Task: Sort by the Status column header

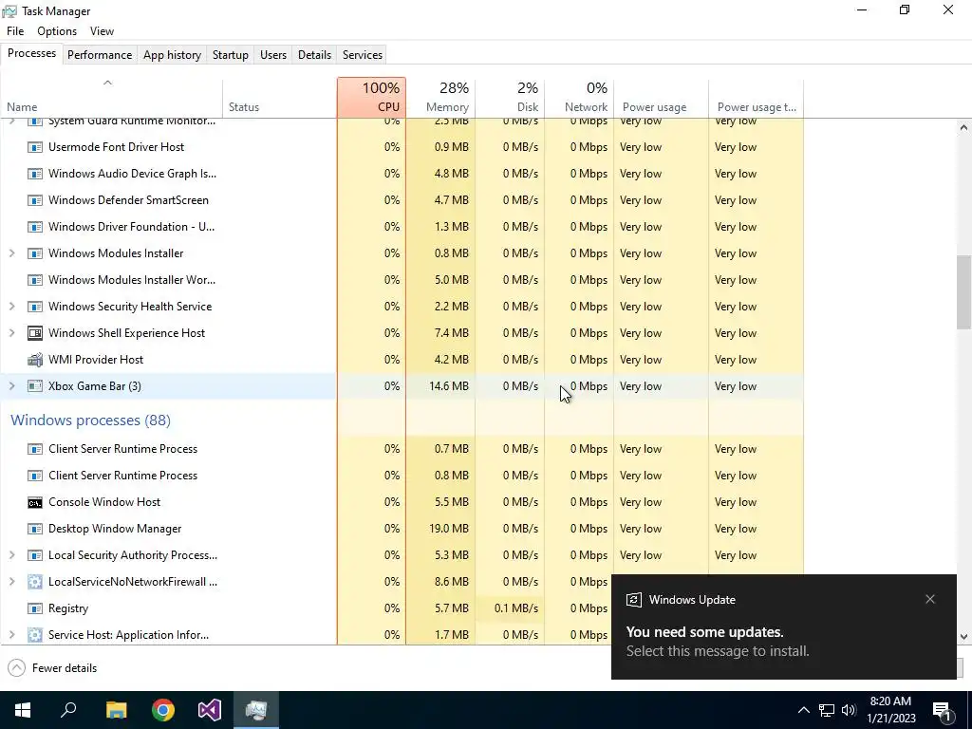Action: tap(280, 98)
